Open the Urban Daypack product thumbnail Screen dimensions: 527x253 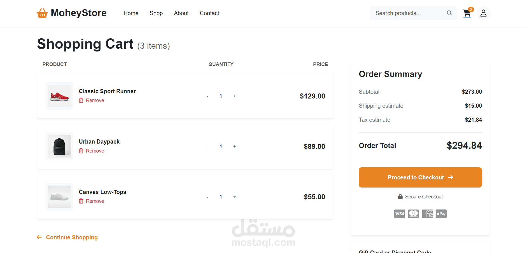click(59, 146)
